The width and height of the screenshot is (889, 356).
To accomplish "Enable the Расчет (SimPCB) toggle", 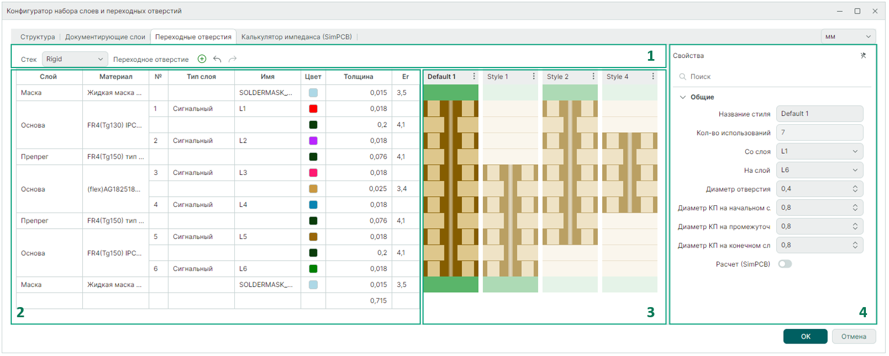I will click(x=785, y=264).
